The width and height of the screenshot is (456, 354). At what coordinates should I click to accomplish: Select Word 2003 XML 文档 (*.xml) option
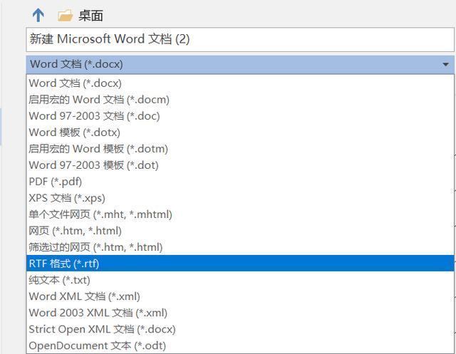pyautogui.click(x=240, y=313)
